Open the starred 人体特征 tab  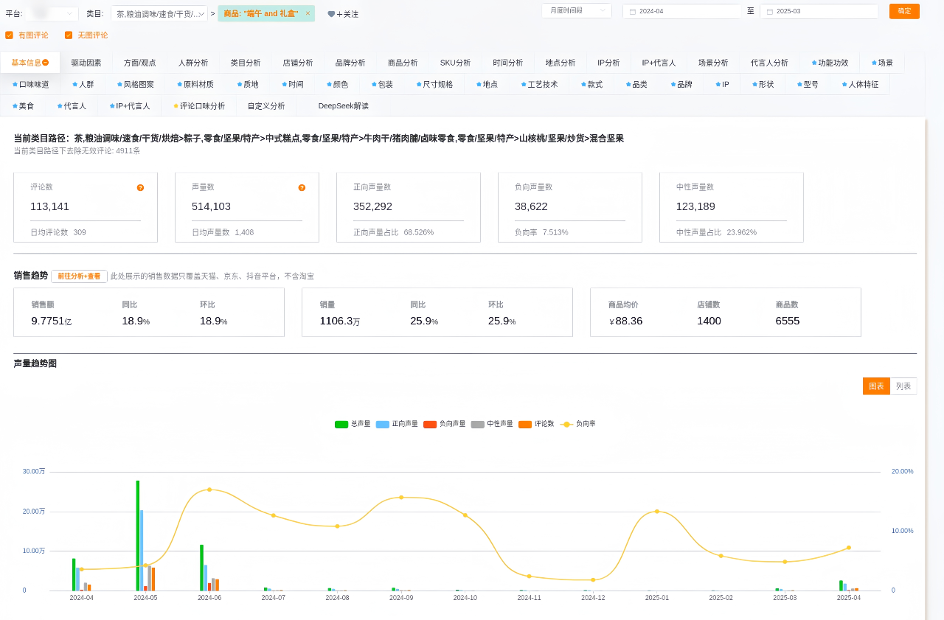pos(859,84)
